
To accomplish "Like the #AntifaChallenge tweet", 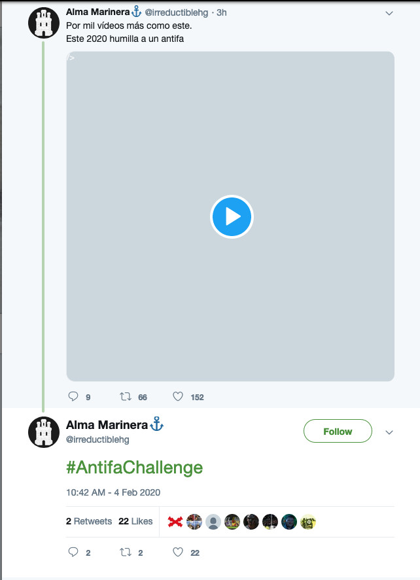I will tap(178, 553).
